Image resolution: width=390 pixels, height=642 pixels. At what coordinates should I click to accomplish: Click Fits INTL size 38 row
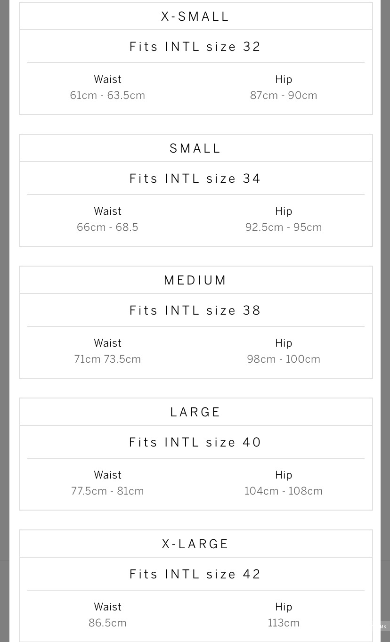[195, 310]
